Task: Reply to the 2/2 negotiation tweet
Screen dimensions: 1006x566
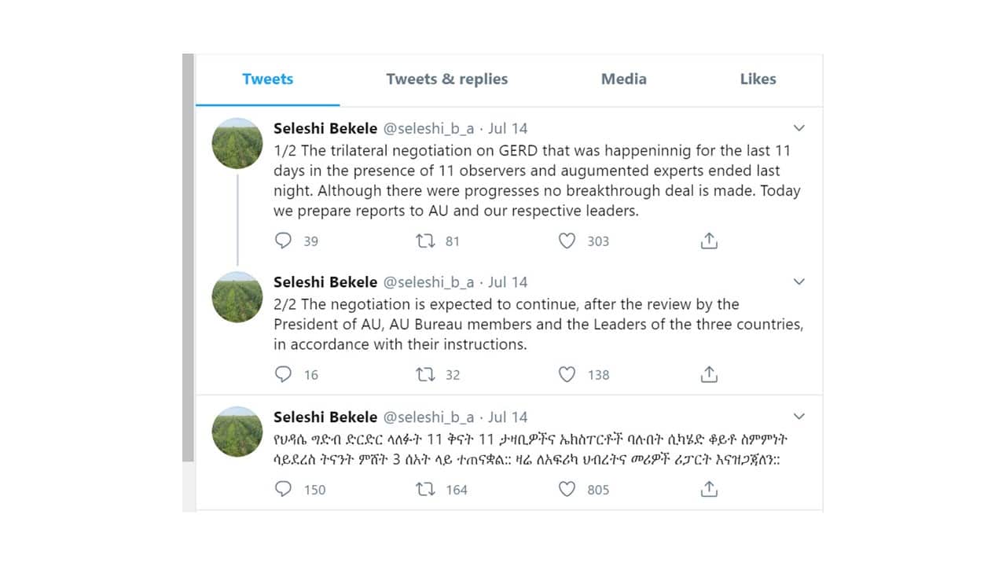Action: 284,374
